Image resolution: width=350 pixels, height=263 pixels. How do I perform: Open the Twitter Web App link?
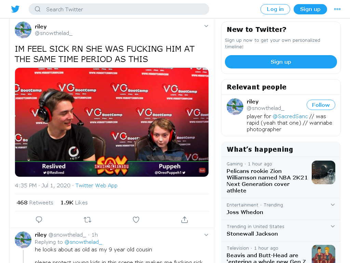pyautogui.click(x=96, y=185)
